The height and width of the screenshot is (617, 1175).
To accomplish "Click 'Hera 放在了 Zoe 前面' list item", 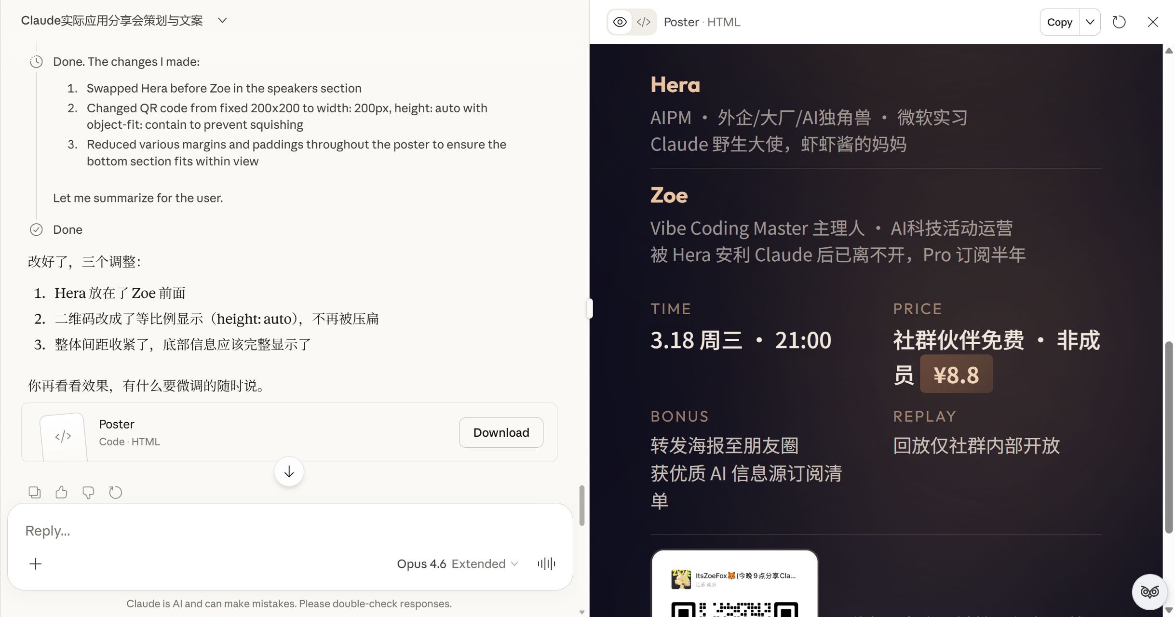I will 120,293.
